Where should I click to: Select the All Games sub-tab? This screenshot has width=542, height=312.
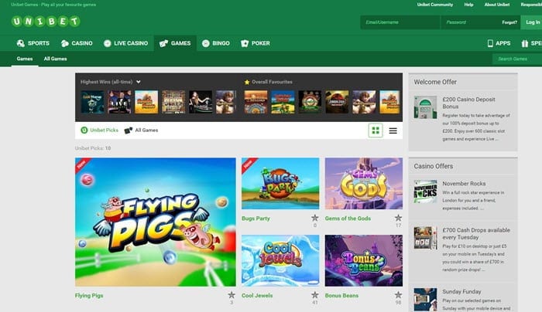click(55, 59)
